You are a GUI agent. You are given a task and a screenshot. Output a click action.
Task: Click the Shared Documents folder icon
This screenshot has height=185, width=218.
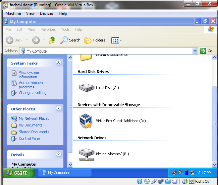coord(14,132)
